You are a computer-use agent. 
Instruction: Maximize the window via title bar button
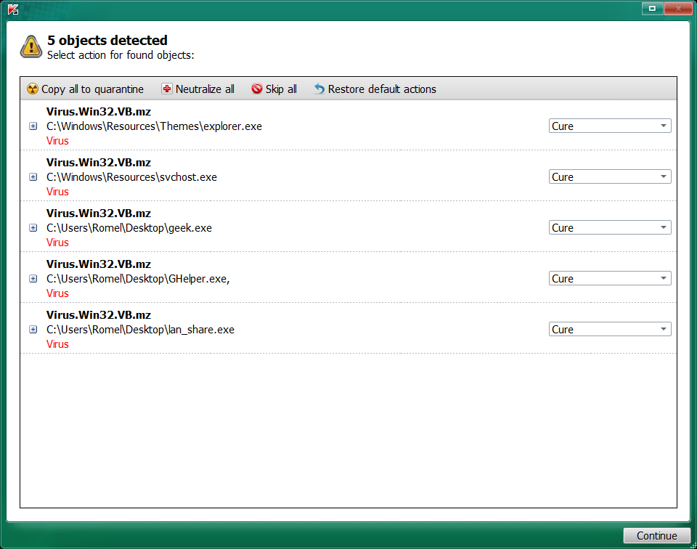[652, 8]
